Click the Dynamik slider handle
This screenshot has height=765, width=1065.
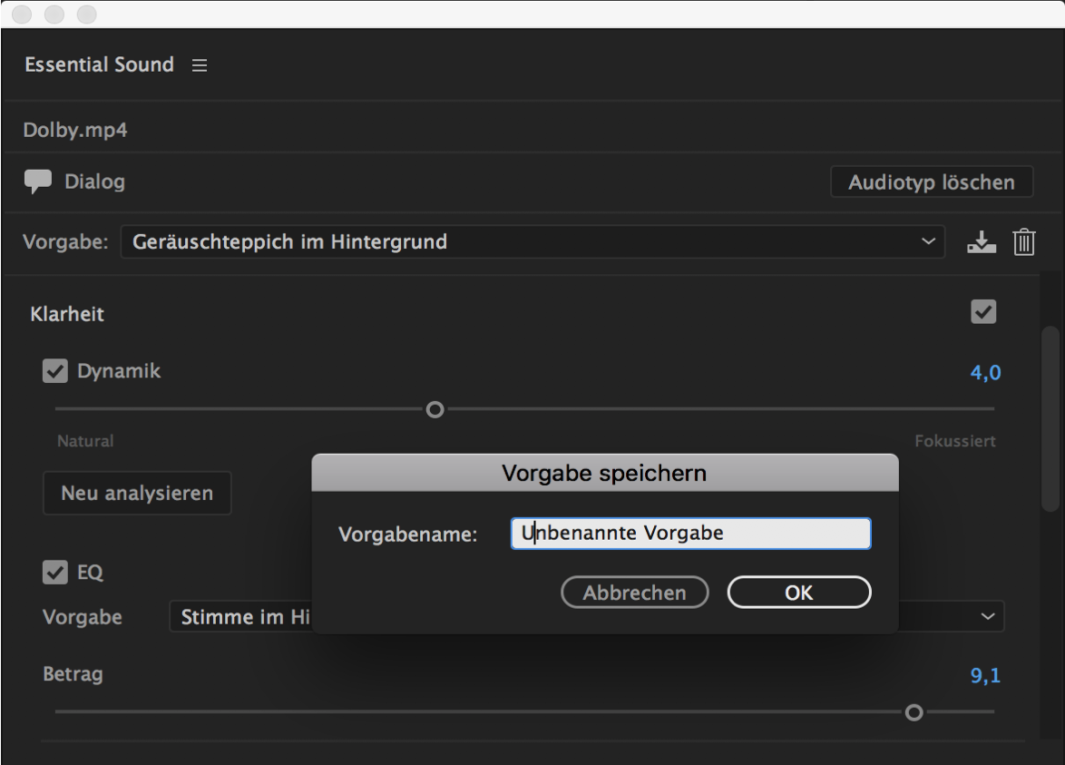pos(435,409)
